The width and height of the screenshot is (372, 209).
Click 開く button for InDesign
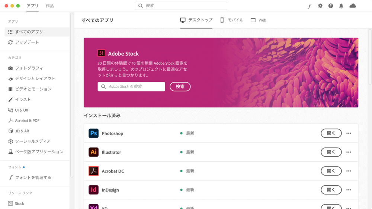pyautogui.click(x=331, y=190)
